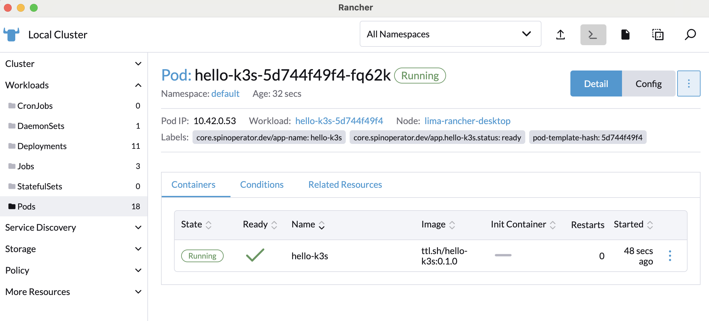Open the default namespace link
Screen dimensions: 709x321
[x=225, y=94]
